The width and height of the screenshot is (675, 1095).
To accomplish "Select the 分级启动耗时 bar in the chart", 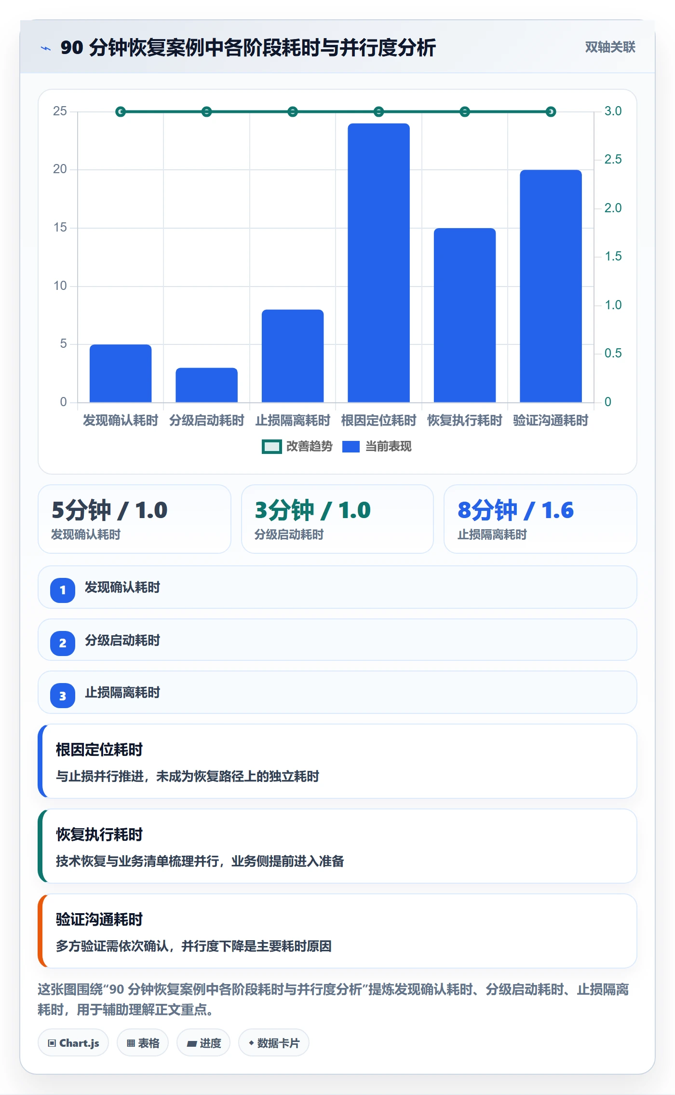I will [206, 385].
